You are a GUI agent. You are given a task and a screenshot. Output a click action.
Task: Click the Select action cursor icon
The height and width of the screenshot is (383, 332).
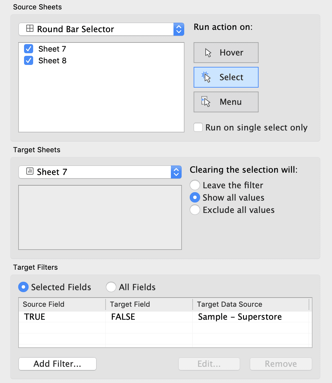pyautogui.click(x=206, y=77)
